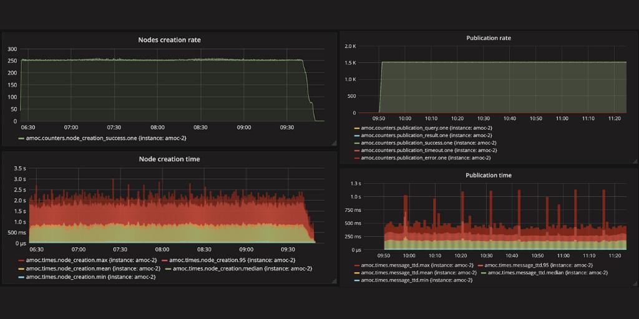639x319 pixels.
Task: Click the resize handle of Node creation time panel
Action: (334, 281)
